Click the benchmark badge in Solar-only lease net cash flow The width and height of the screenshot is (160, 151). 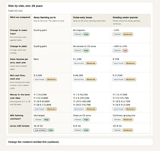(x=79, y=80)
